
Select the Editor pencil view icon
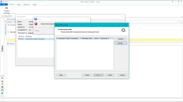coord(2,90)
